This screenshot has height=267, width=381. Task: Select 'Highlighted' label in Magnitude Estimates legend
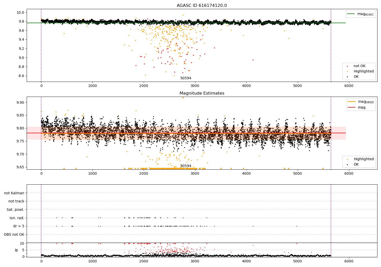coord(363,159)
